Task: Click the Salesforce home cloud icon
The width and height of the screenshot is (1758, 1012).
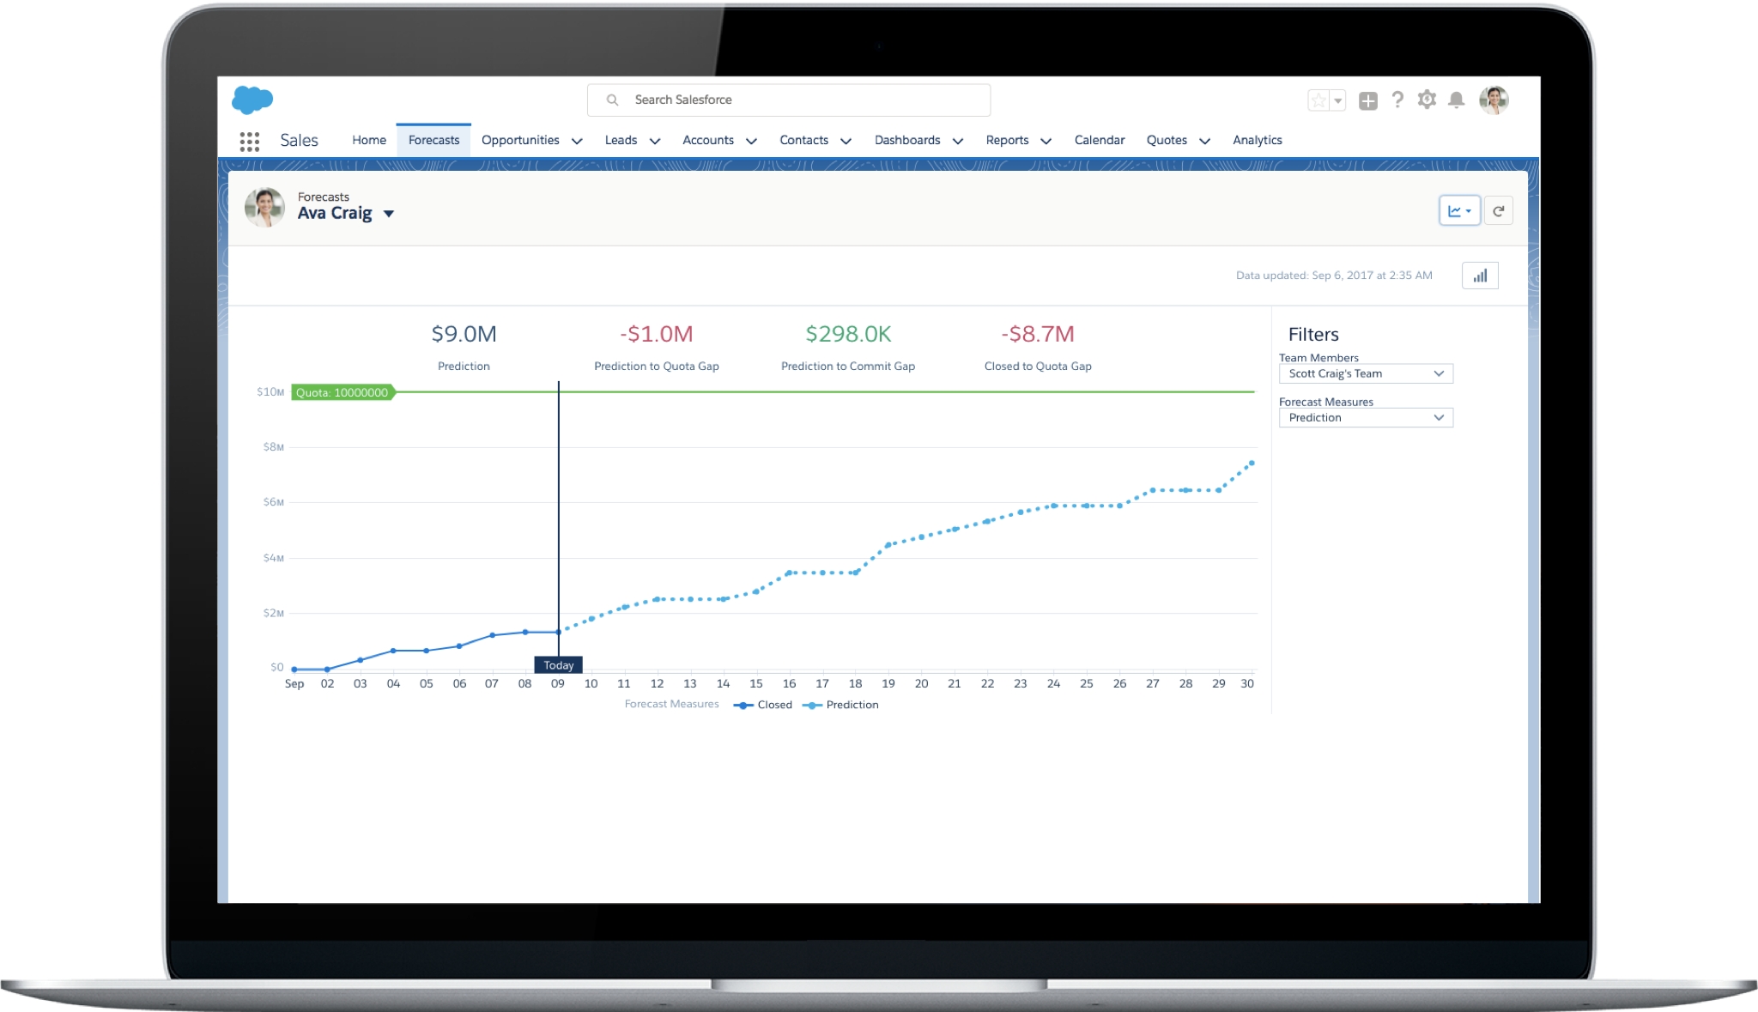Action: pos(252,98)
